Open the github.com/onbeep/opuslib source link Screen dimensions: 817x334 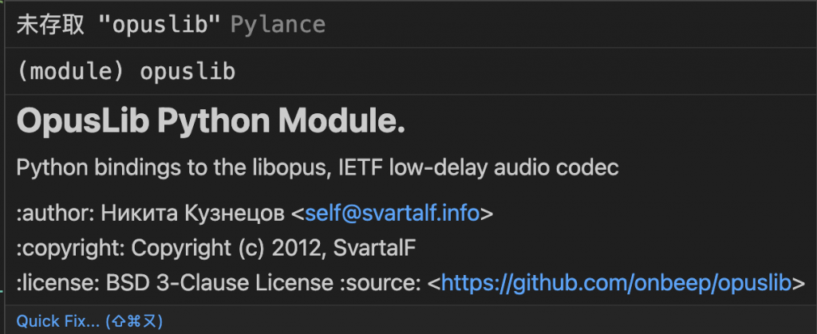coord(616,282)
